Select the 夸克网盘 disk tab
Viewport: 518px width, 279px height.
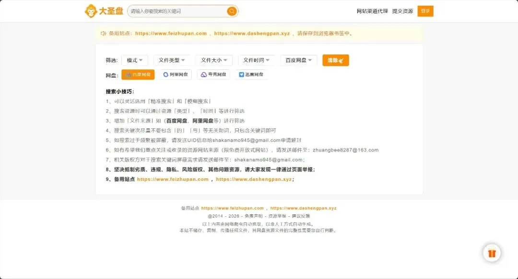pos(213,75)
